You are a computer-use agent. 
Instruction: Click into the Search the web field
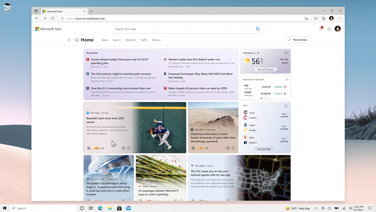point(183,29)
